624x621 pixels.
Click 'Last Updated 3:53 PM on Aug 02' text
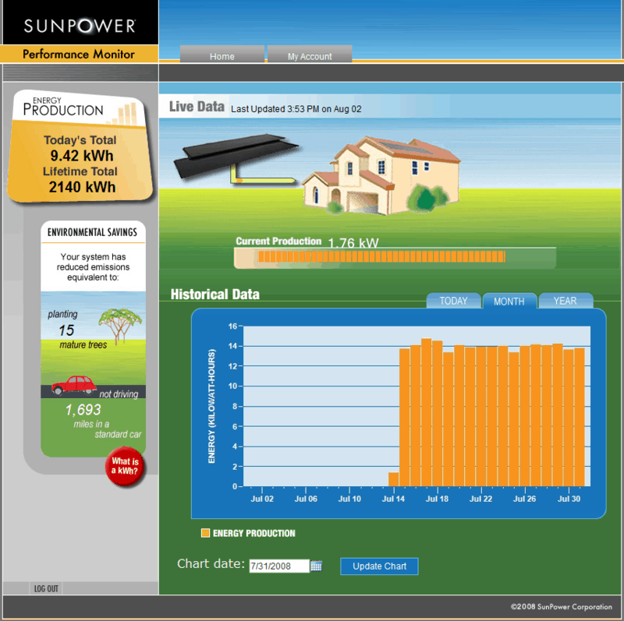296,109
